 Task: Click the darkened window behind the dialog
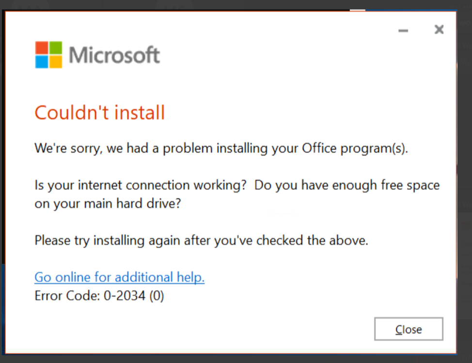pos(465,194)
